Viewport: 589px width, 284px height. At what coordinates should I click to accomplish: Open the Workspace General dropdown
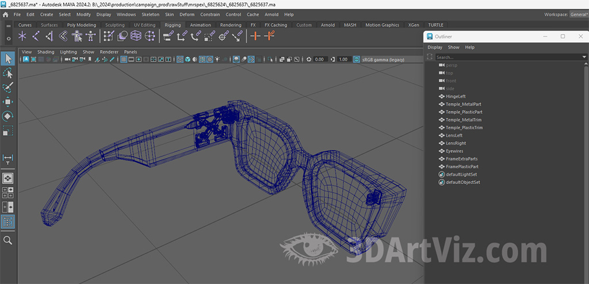(x=578, y=14)
